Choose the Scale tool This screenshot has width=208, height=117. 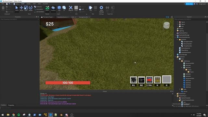[x=26, y=8]
